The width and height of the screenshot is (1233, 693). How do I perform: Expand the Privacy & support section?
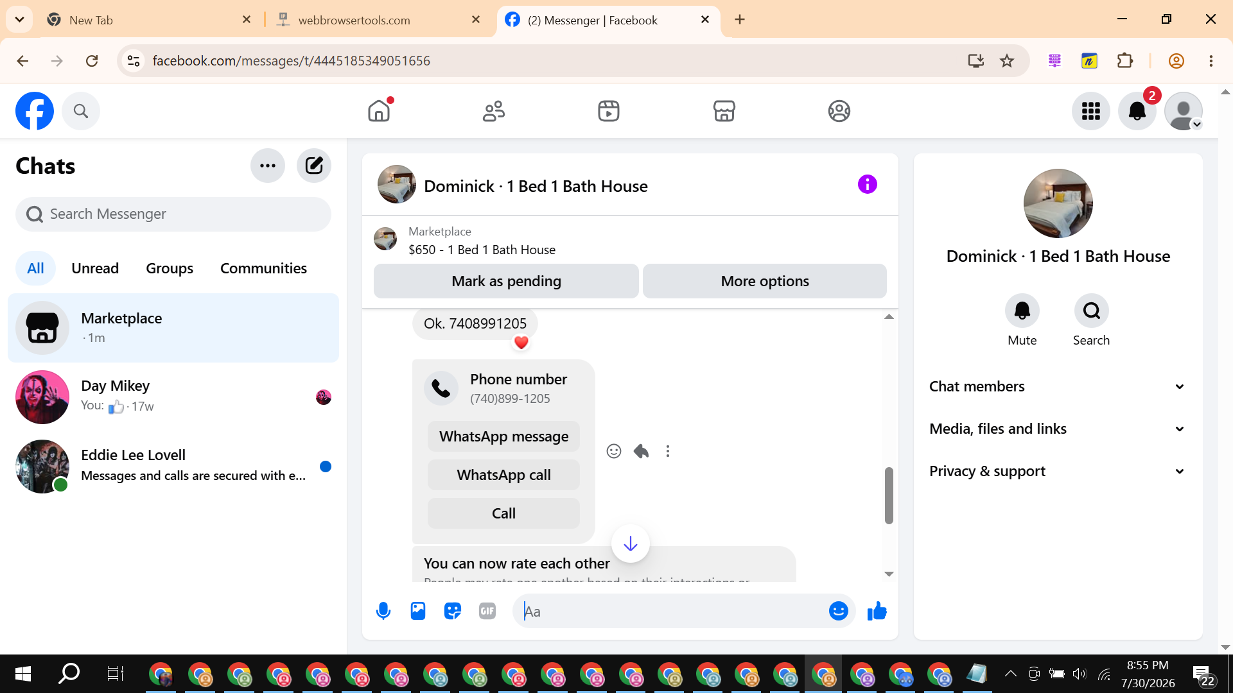click(x=1057, y=471)
